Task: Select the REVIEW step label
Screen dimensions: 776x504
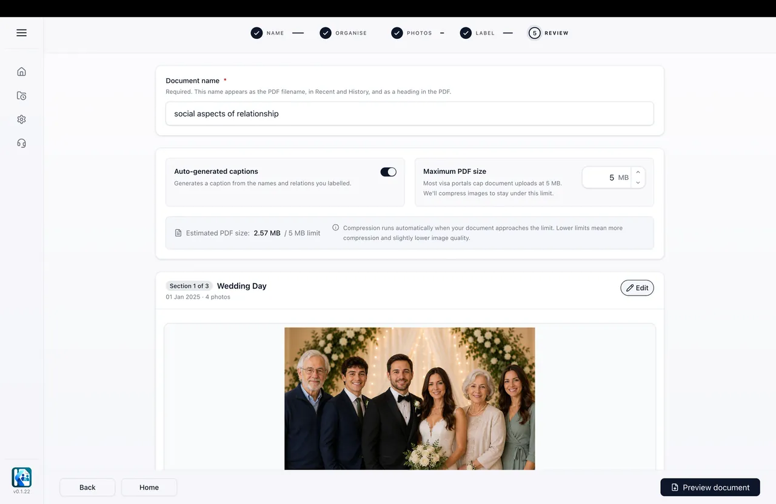Action: [557, 33]
